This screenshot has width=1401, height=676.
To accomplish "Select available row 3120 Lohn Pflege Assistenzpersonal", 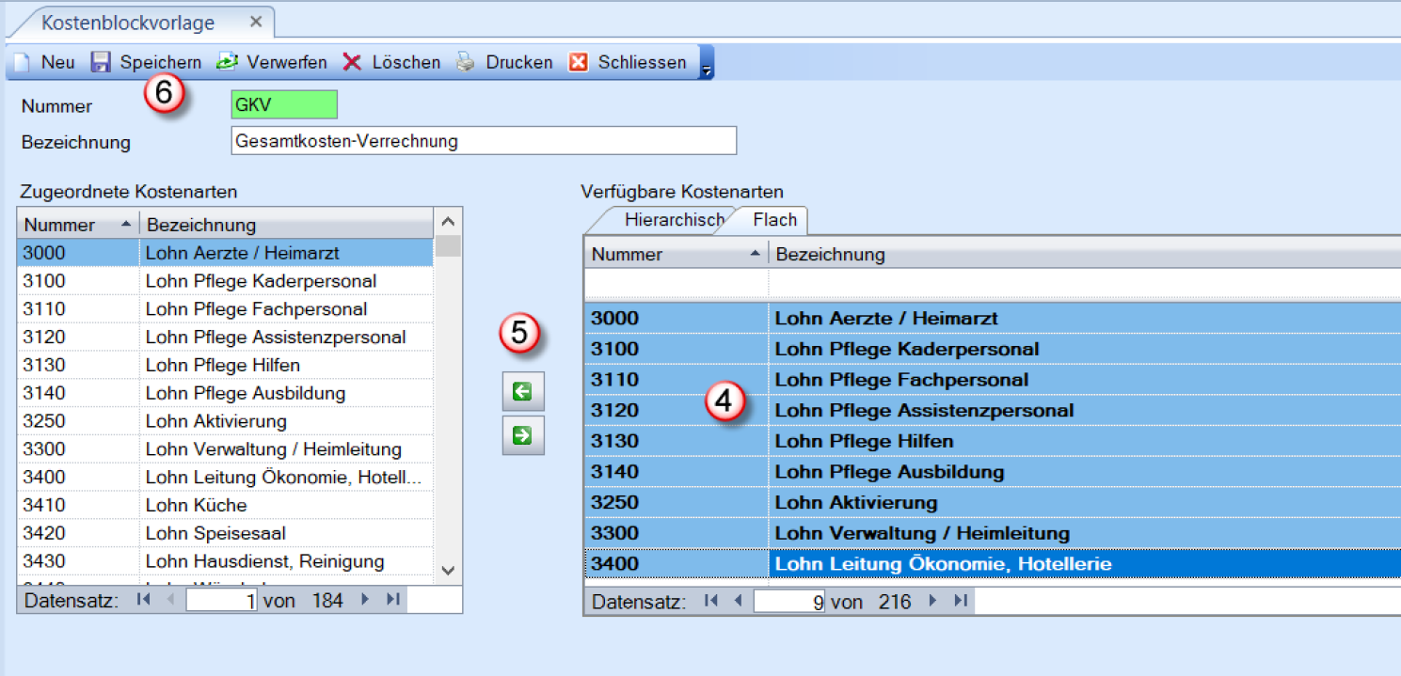I will [993, 410].
